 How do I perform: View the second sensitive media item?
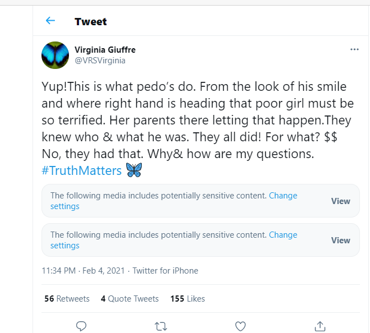click(340, 240)
